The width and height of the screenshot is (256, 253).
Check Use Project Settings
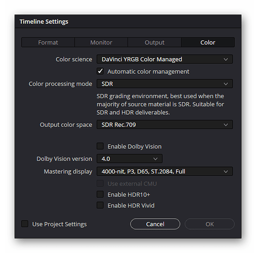pyautogui.click(x=25, y=224)
